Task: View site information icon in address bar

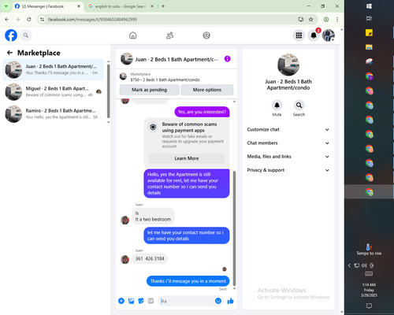Action: coord(42,20)
